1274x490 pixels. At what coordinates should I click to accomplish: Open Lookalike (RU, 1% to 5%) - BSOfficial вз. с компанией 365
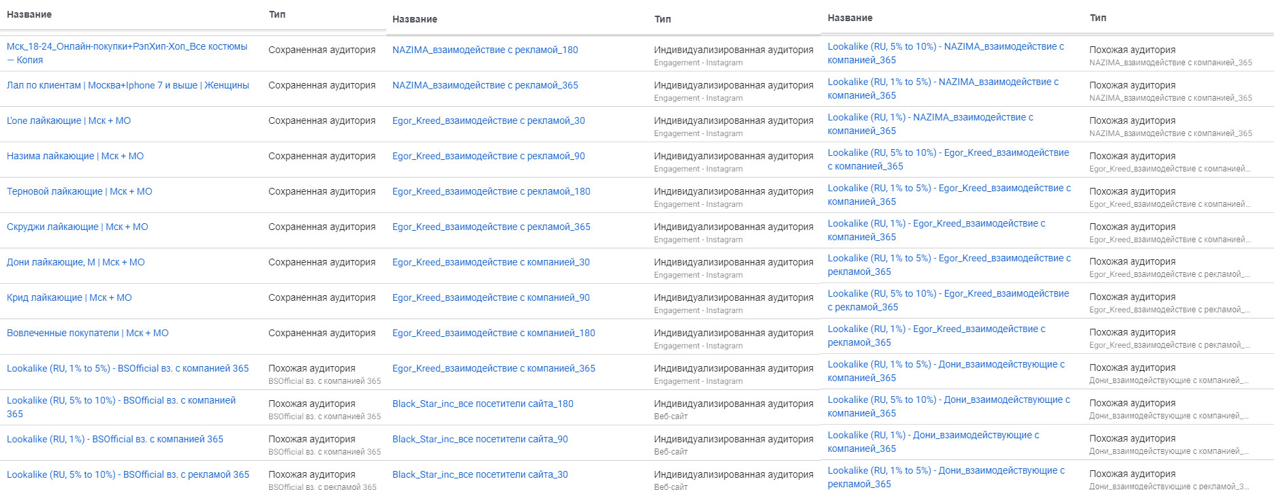(x=128, y=368)
